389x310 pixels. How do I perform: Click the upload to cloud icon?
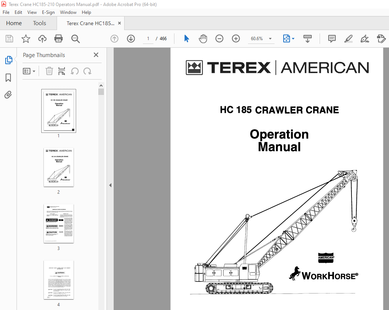[x=42, y=39]
